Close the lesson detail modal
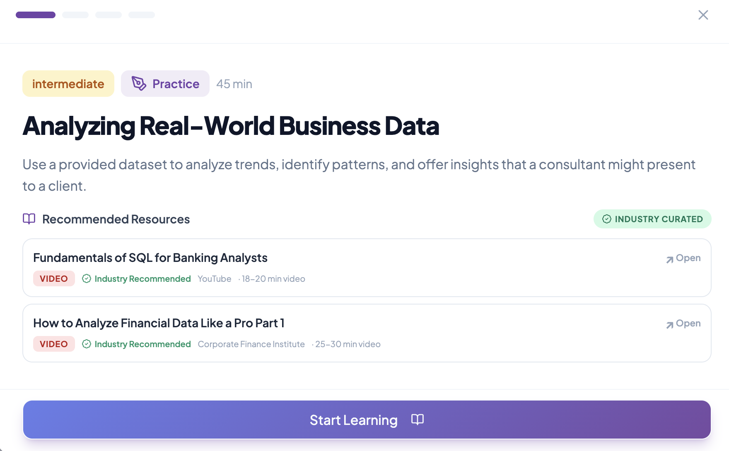 pos(703,15)
